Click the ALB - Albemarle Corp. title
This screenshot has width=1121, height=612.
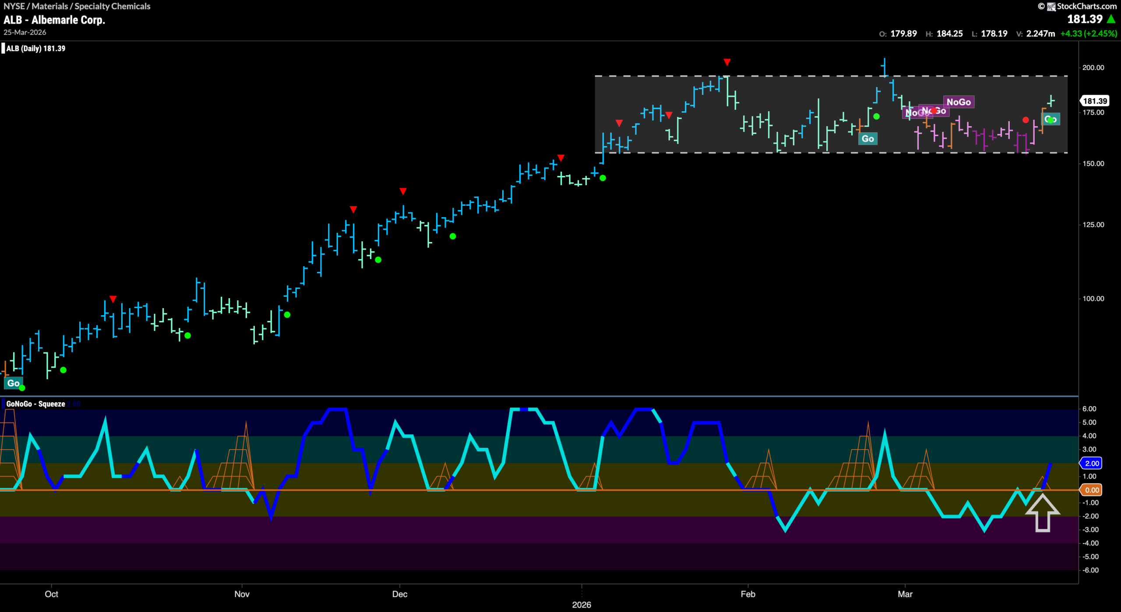coord(54,20)
